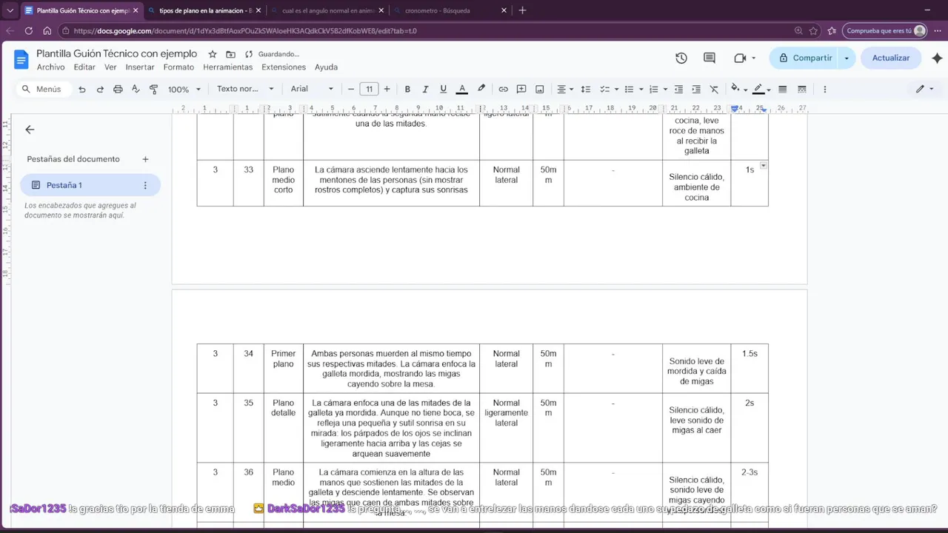Open the comments history icon
The width and height of the screenshot is (948, 533).
coord(710,58)
